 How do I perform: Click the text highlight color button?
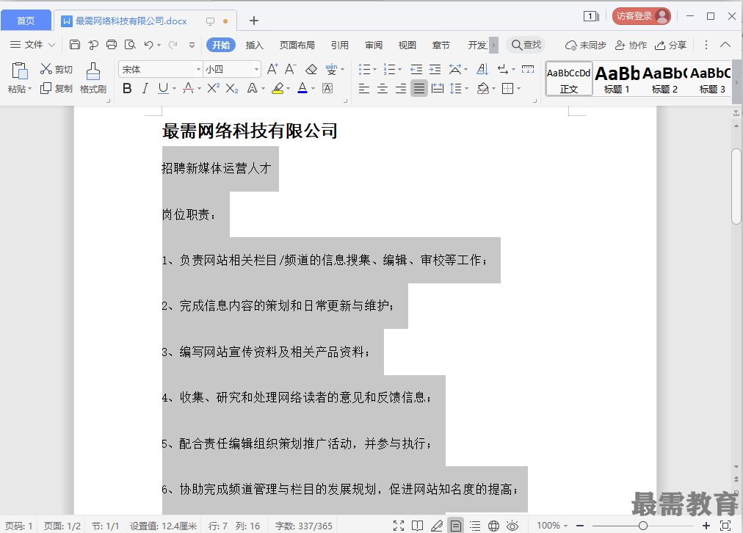(x=278, y=88)
